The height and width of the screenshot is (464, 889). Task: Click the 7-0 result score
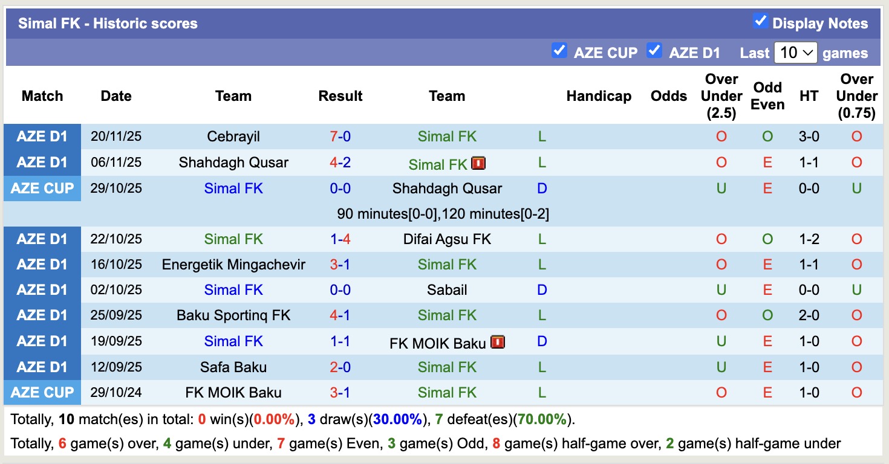(x=340, y=137)
